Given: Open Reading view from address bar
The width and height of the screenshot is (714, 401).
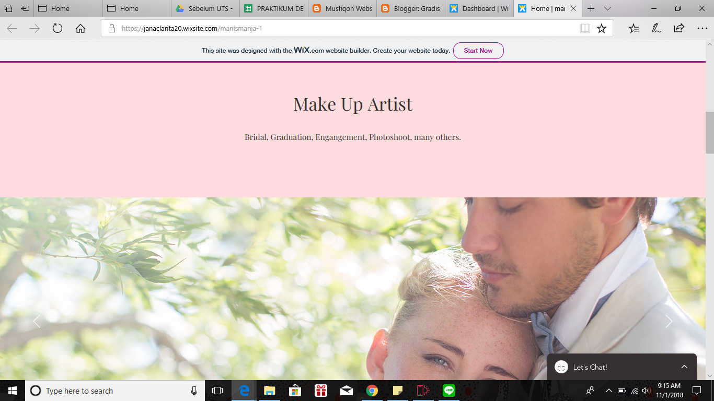Looking at the screenshot, I should point(585,29).
